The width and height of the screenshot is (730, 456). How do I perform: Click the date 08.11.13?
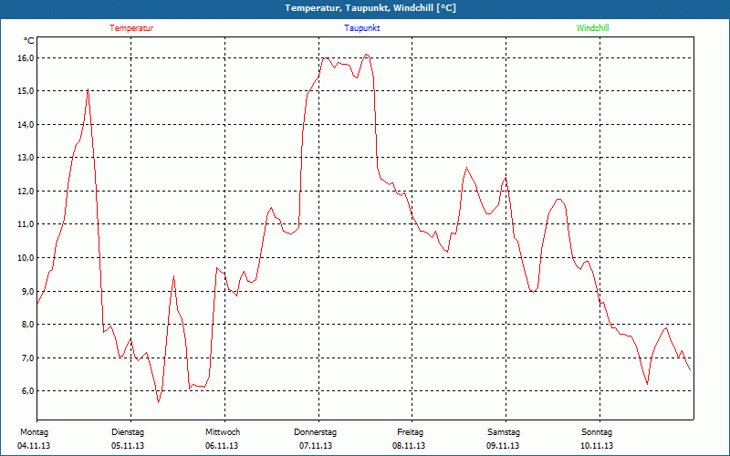(409, 446)
